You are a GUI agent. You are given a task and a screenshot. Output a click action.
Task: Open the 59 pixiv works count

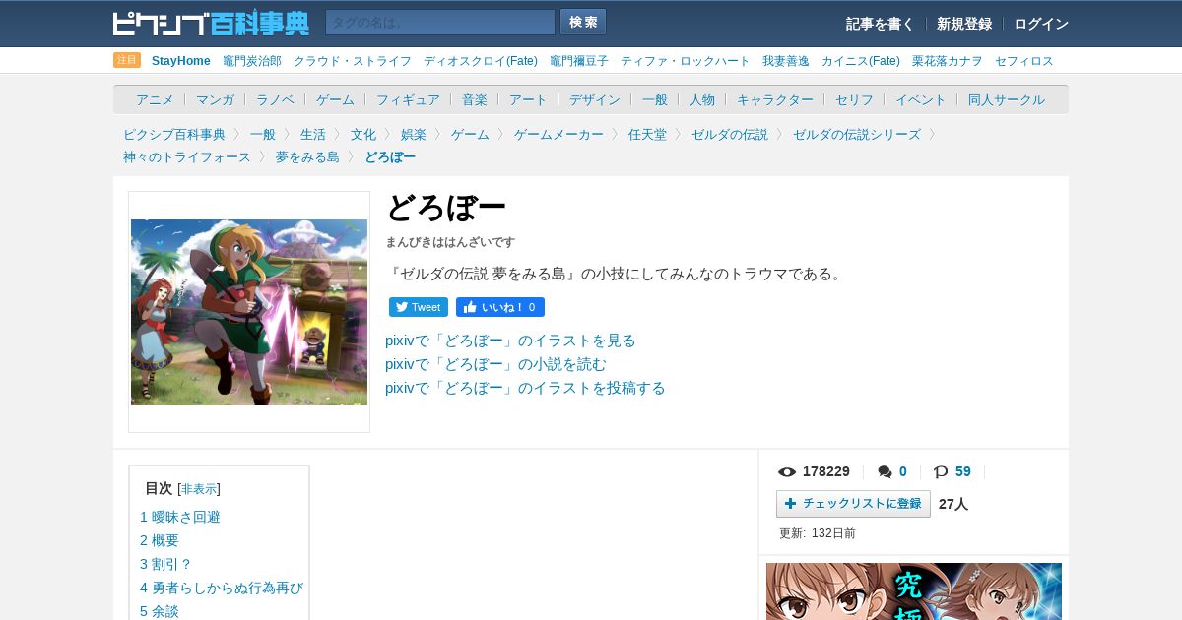tap(963, 471)
